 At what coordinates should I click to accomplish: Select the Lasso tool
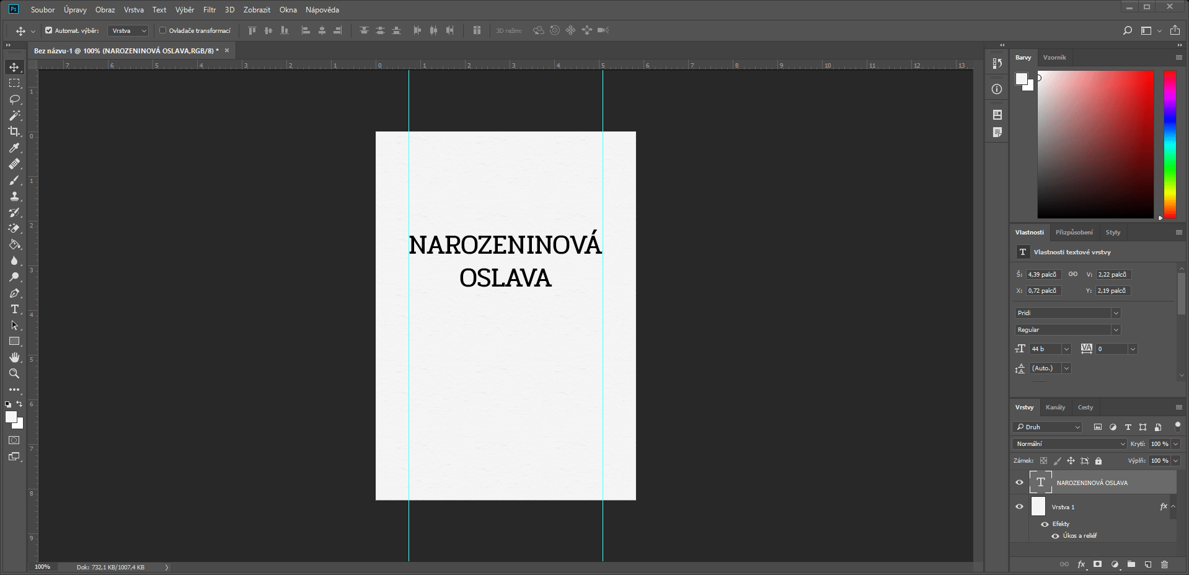(x=15, y=99)
